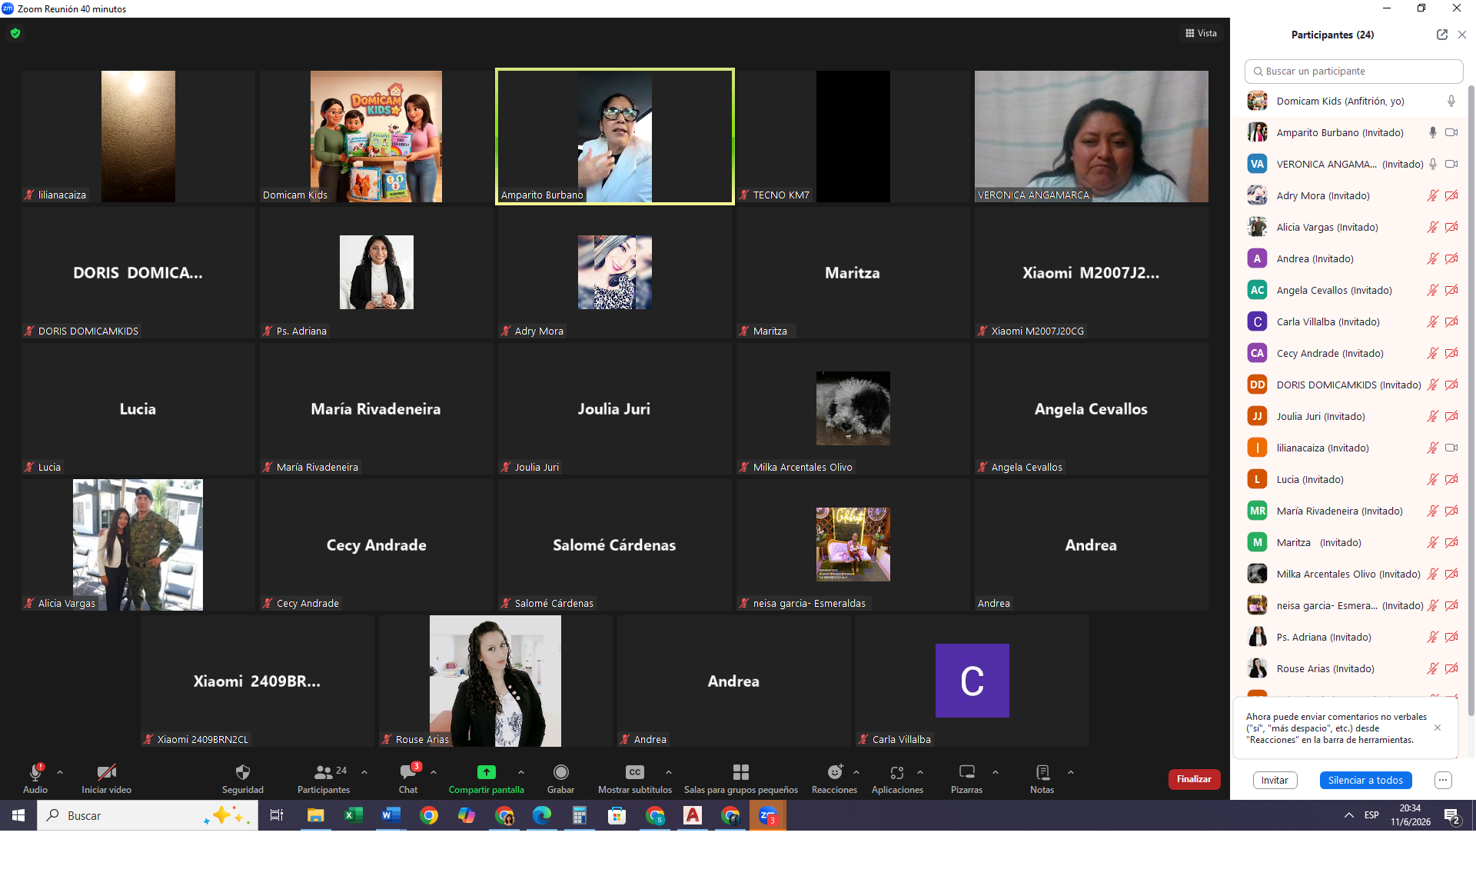
Task: Toggle VERONICA ANGAMA... microphone in list
Action: pos(1433,164)
